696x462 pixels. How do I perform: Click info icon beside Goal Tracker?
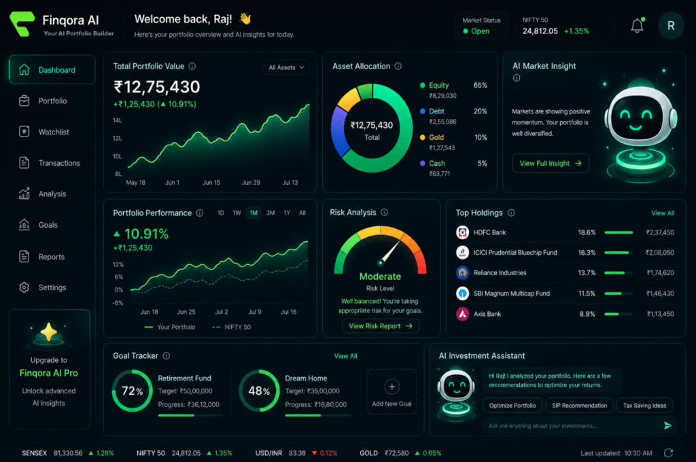[x=167, y=356]
